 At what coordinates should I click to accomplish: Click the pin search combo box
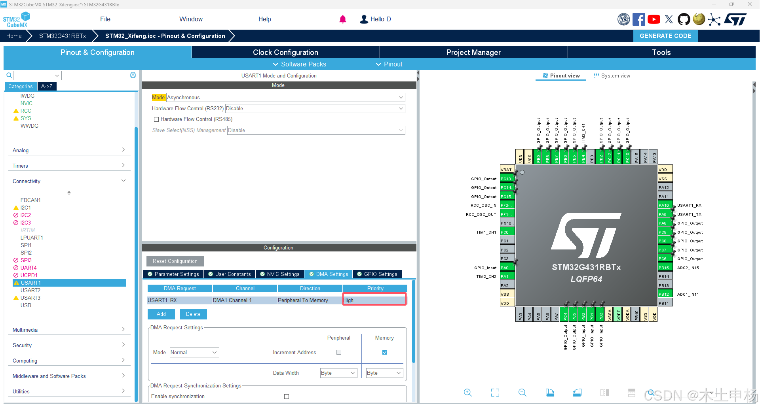[x=686, y=393]
